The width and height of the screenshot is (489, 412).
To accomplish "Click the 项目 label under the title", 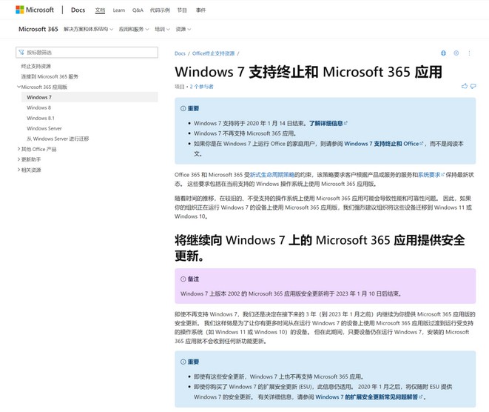I will 180,87.
